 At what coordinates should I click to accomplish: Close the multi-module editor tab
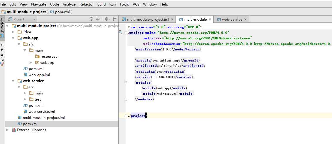click(210, 19)
